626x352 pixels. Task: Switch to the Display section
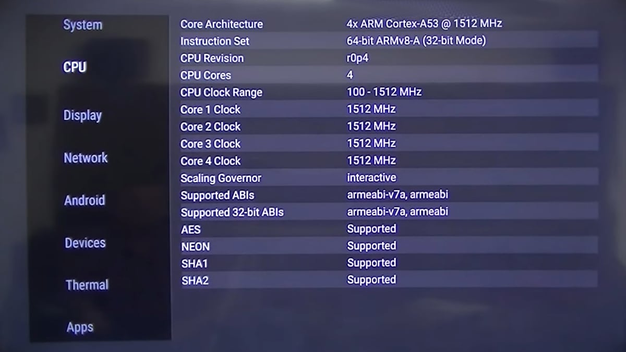click(x=82, y=115)
